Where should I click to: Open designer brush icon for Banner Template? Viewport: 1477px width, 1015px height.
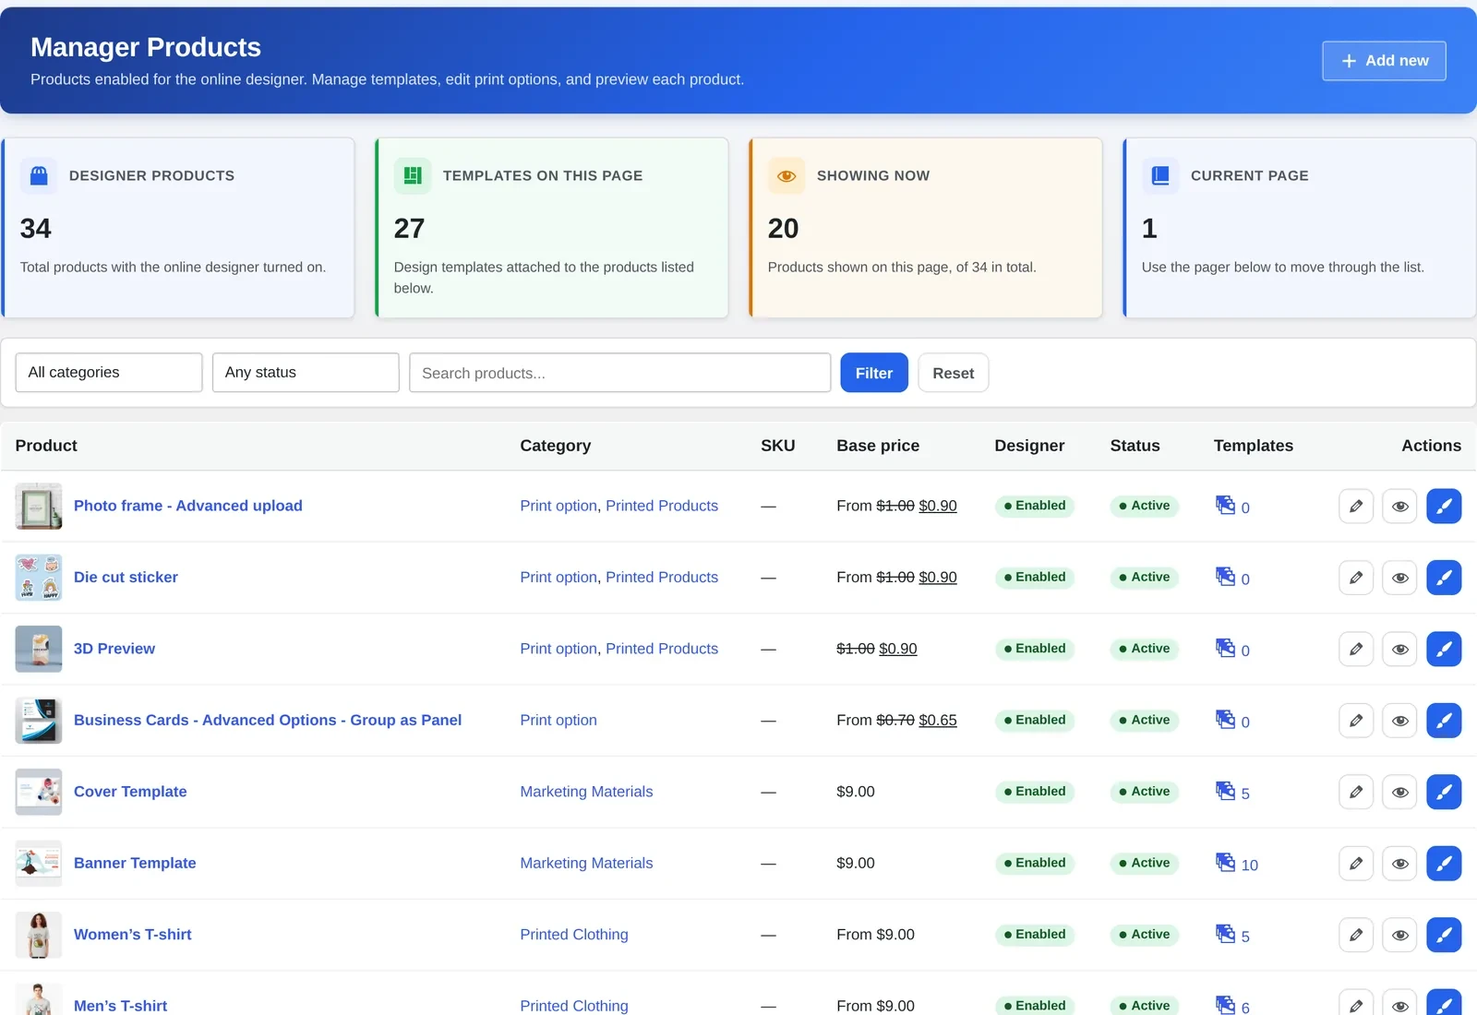coord(1444,864)
